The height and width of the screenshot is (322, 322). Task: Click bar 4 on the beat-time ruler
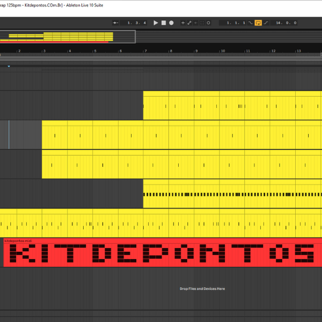coord(70,51)
